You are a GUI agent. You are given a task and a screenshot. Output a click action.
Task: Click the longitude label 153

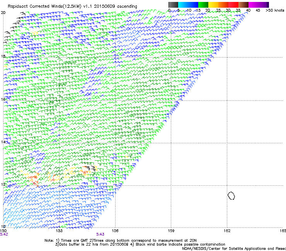[x=59, y=231]
